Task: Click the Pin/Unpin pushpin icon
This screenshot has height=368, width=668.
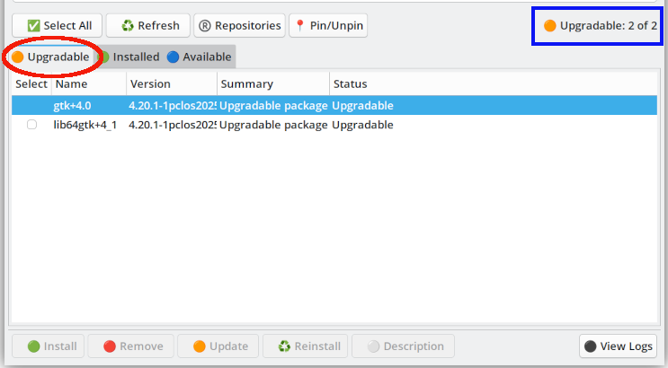Action: [300, 26]
